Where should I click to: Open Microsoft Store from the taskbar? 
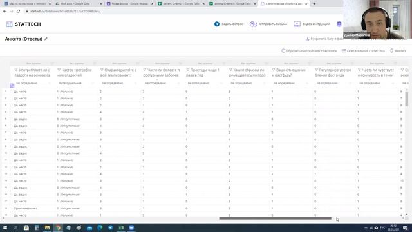coord(26,227)
